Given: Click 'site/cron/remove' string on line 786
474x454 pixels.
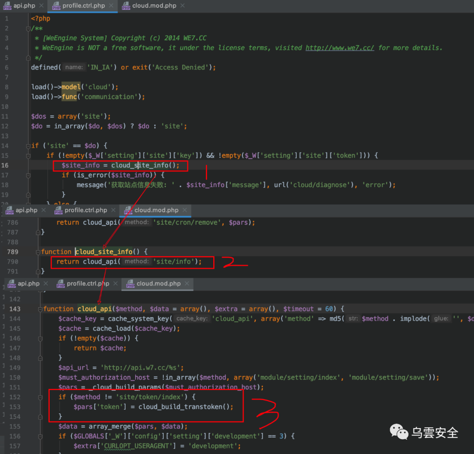Looking at the screenshot, I should point(187,223).
